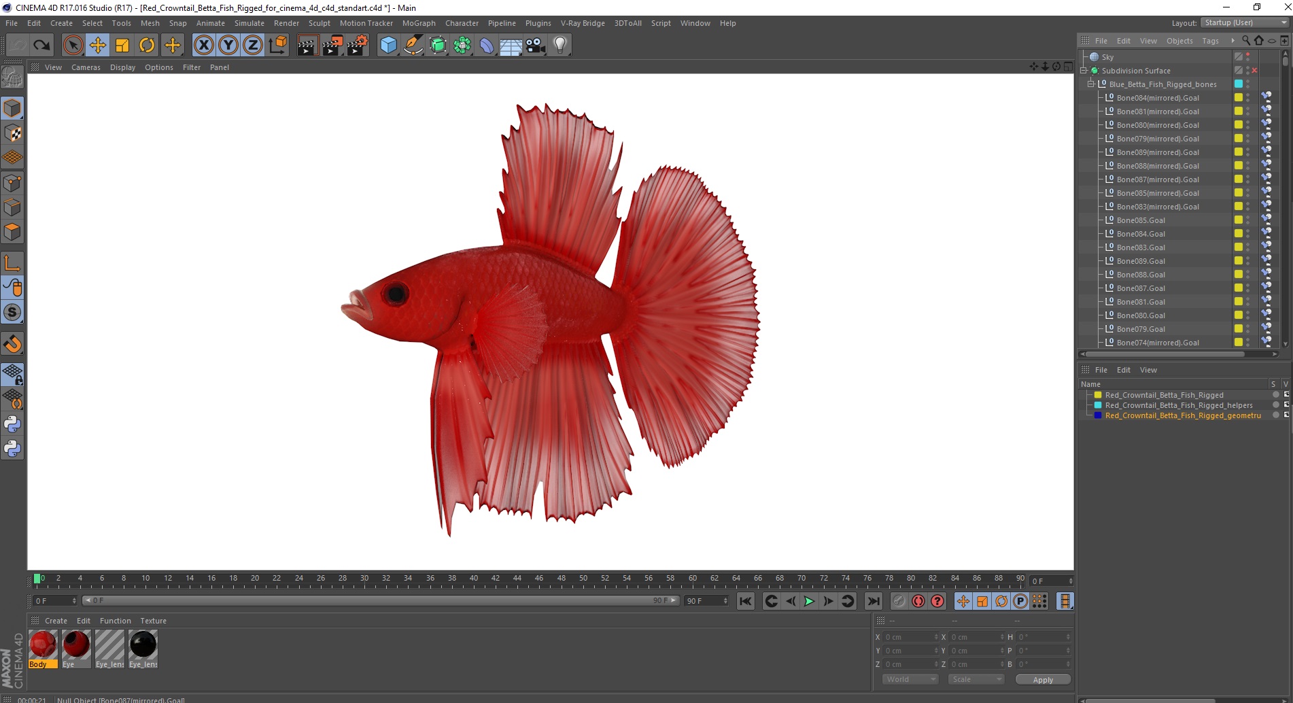Open the spline pen tool
Viewport: 1293px width, 703px height.
413,46
